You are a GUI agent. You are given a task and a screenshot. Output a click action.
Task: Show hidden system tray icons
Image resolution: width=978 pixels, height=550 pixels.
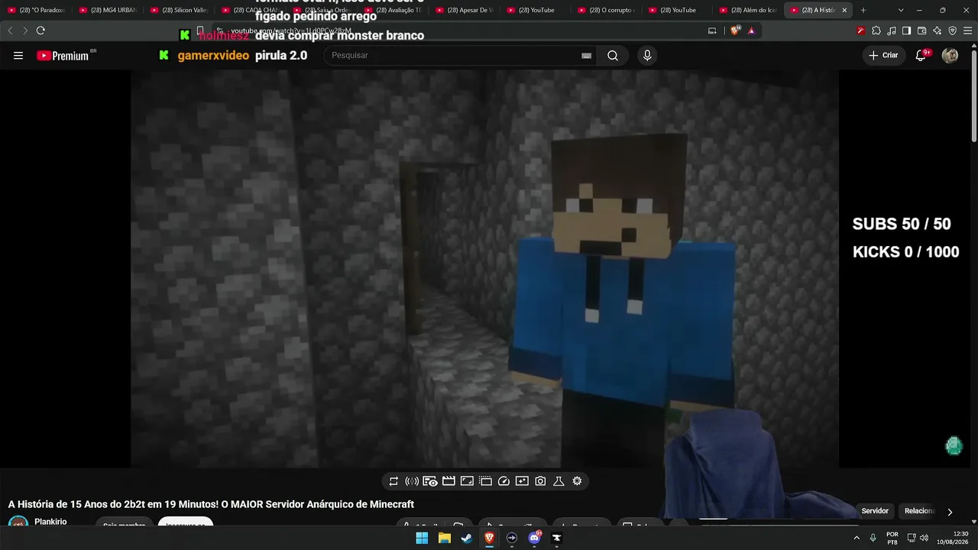click(856, 538)
